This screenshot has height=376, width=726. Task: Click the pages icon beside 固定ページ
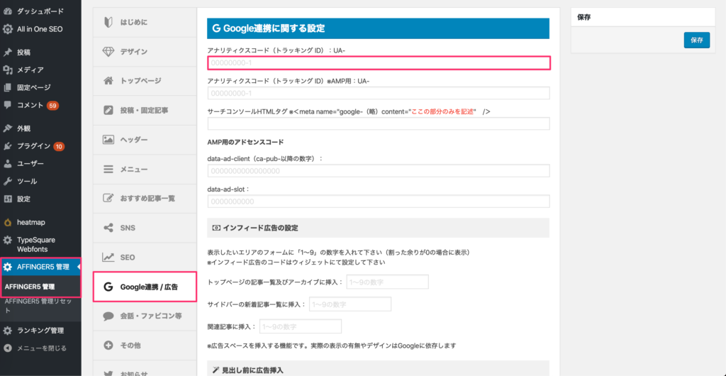pos(7,87)
